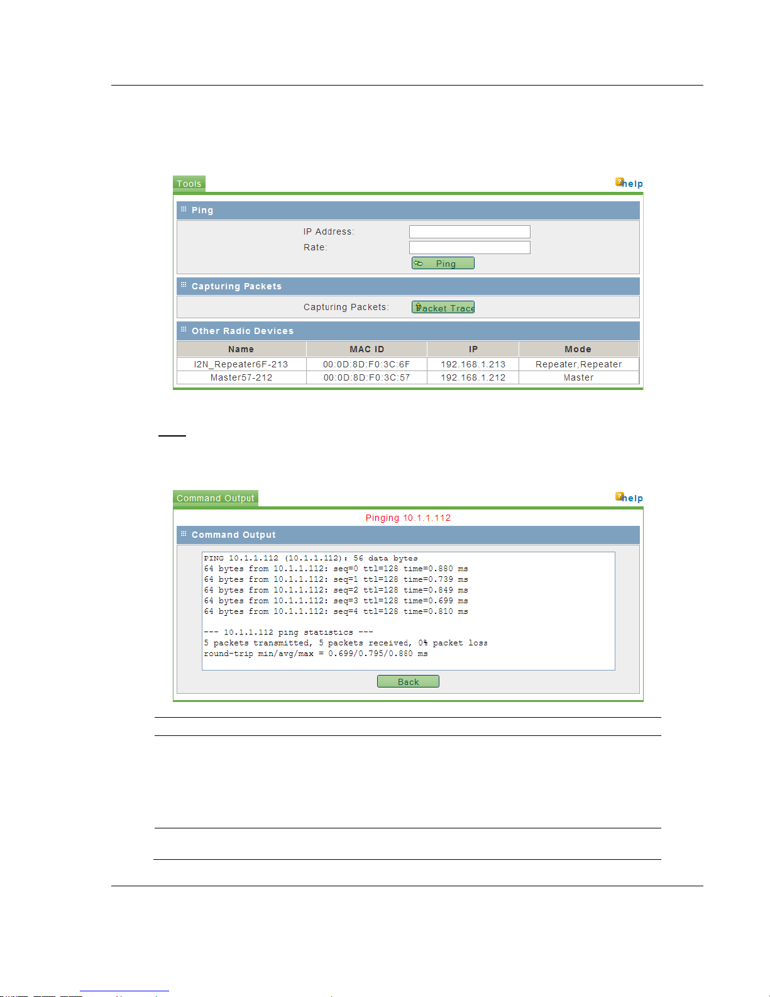Select the Master57-212 device name

pos(241,377)
